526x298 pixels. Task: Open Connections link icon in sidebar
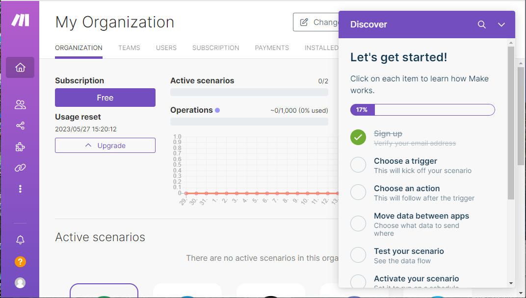coord(20,168)
